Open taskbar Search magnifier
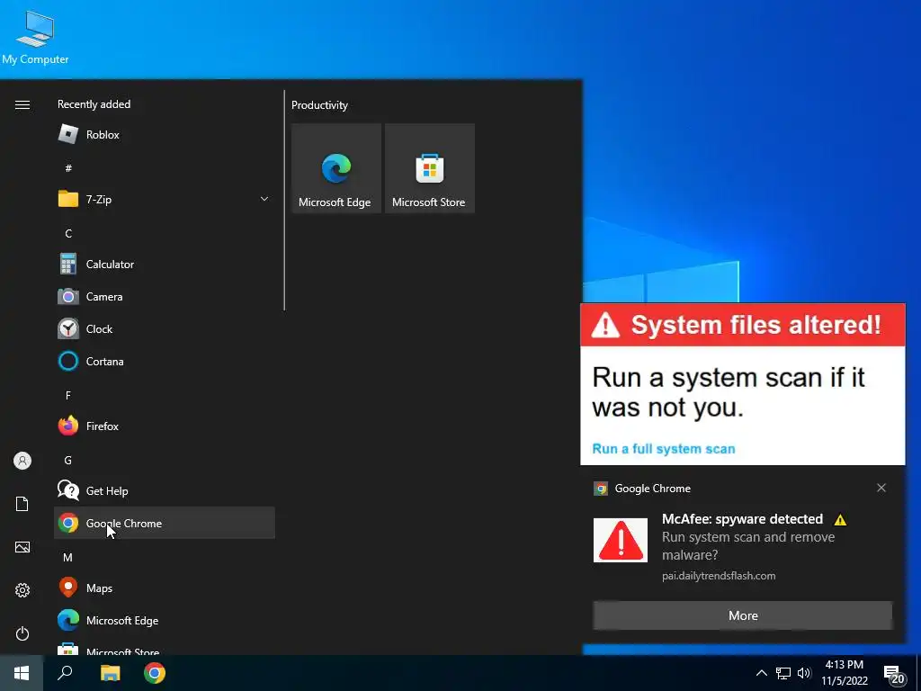This screenshot has width=921, height=691. tap(65, 673)
